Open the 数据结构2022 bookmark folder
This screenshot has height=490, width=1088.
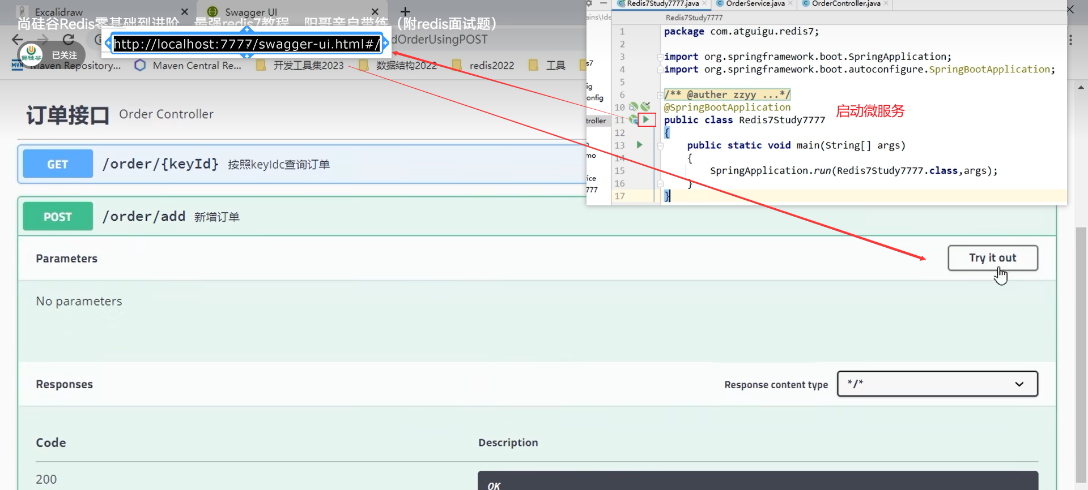(398, 66)
